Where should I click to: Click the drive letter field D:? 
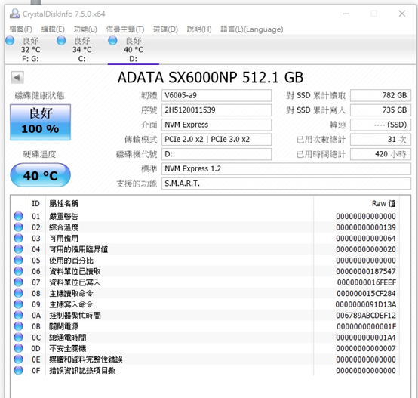click(217, 154)
